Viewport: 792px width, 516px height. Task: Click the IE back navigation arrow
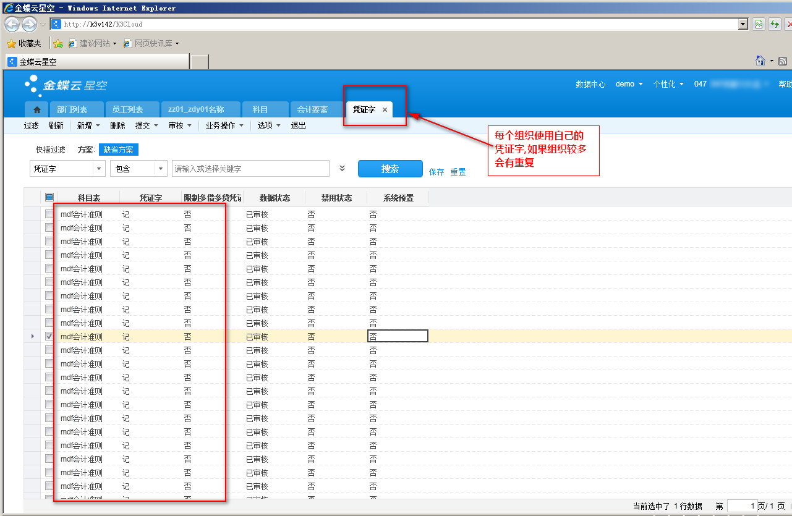[12, 24]
